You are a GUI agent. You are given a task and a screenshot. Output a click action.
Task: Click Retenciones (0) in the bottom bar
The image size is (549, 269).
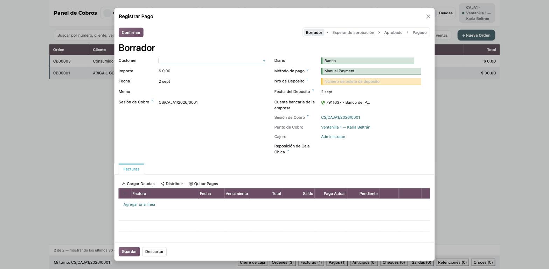pyautogui.click(x=452, y=262)
